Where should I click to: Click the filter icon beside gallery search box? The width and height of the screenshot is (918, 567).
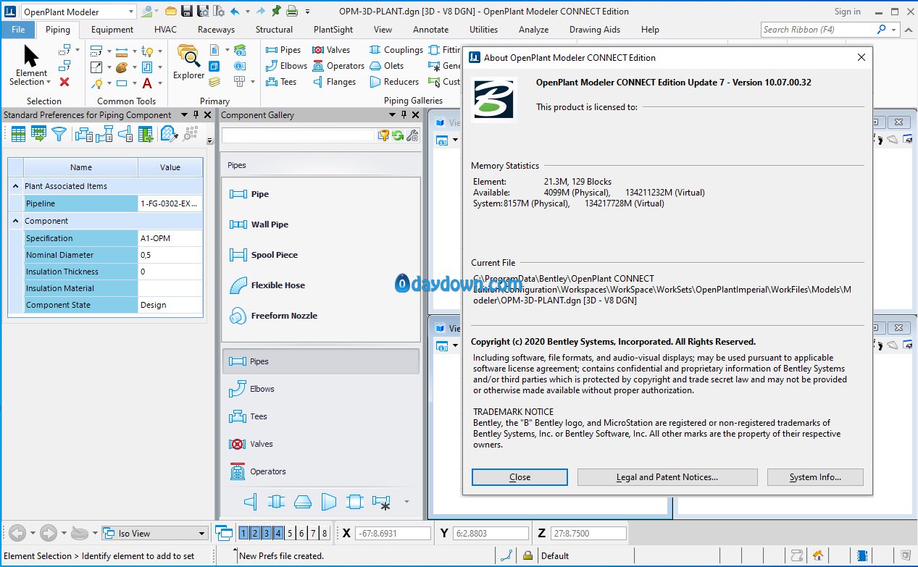point(384,135)
